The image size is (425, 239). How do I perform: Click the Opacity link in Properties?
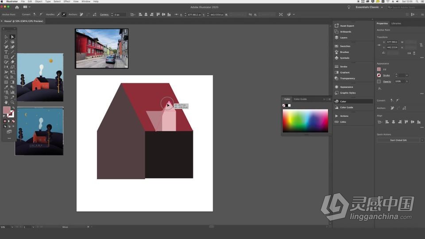coord(387,81)
